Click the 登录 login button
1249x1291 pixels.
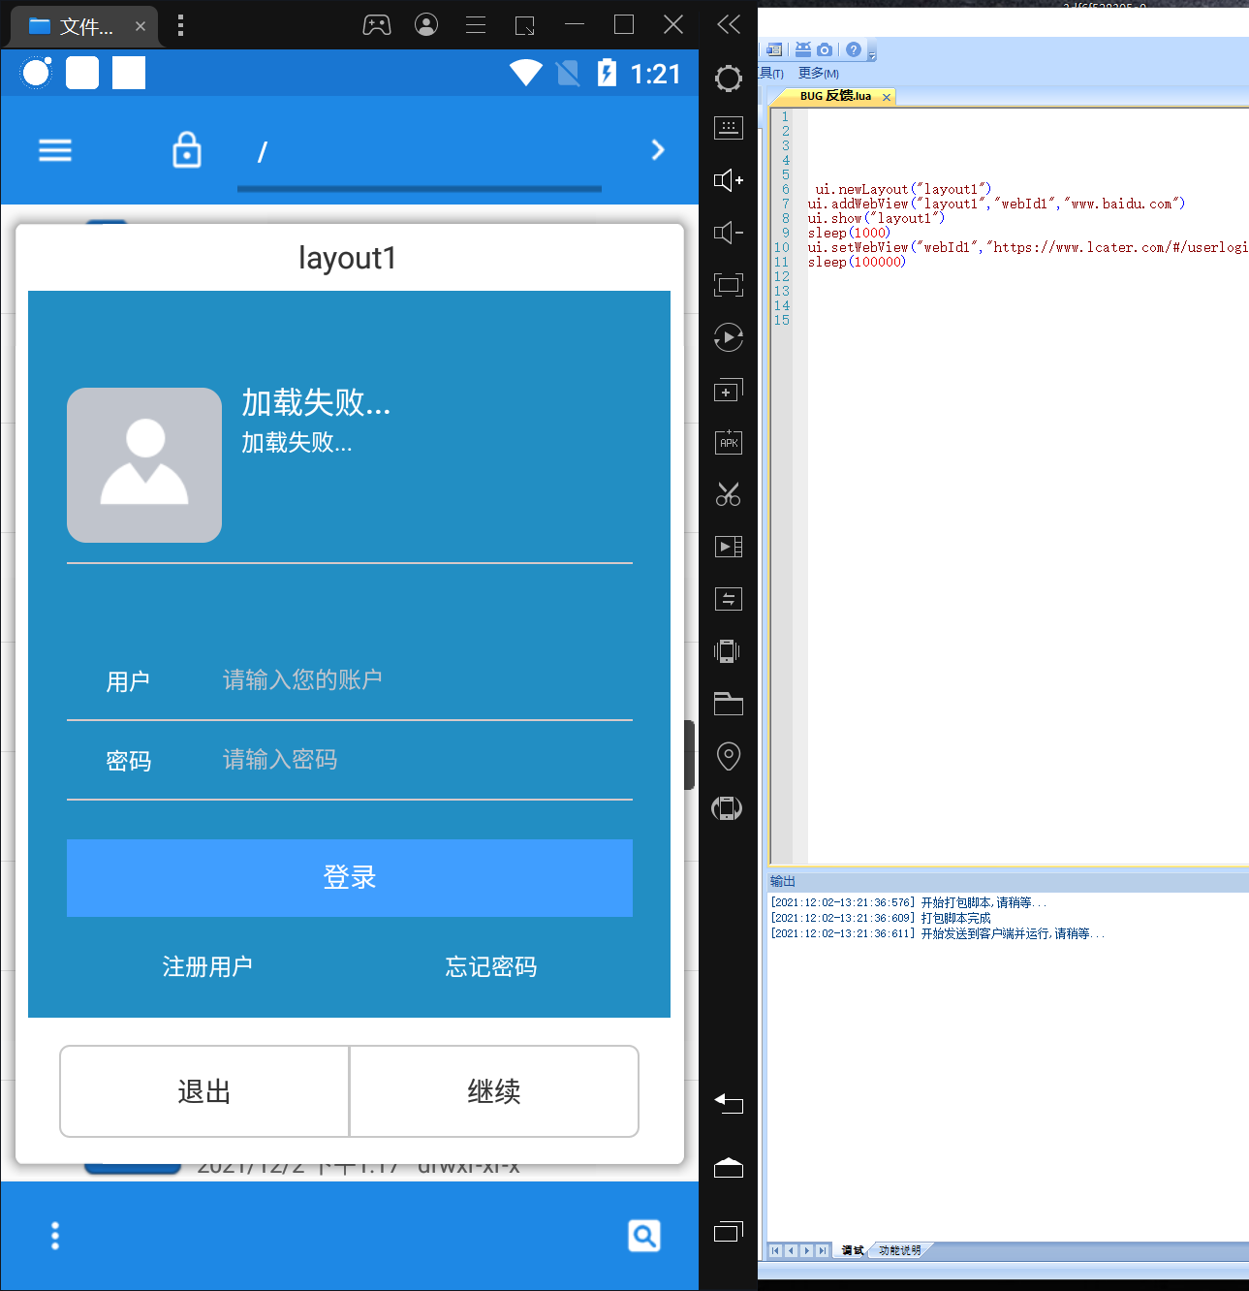pyautogui.click(x=350, y=878)
